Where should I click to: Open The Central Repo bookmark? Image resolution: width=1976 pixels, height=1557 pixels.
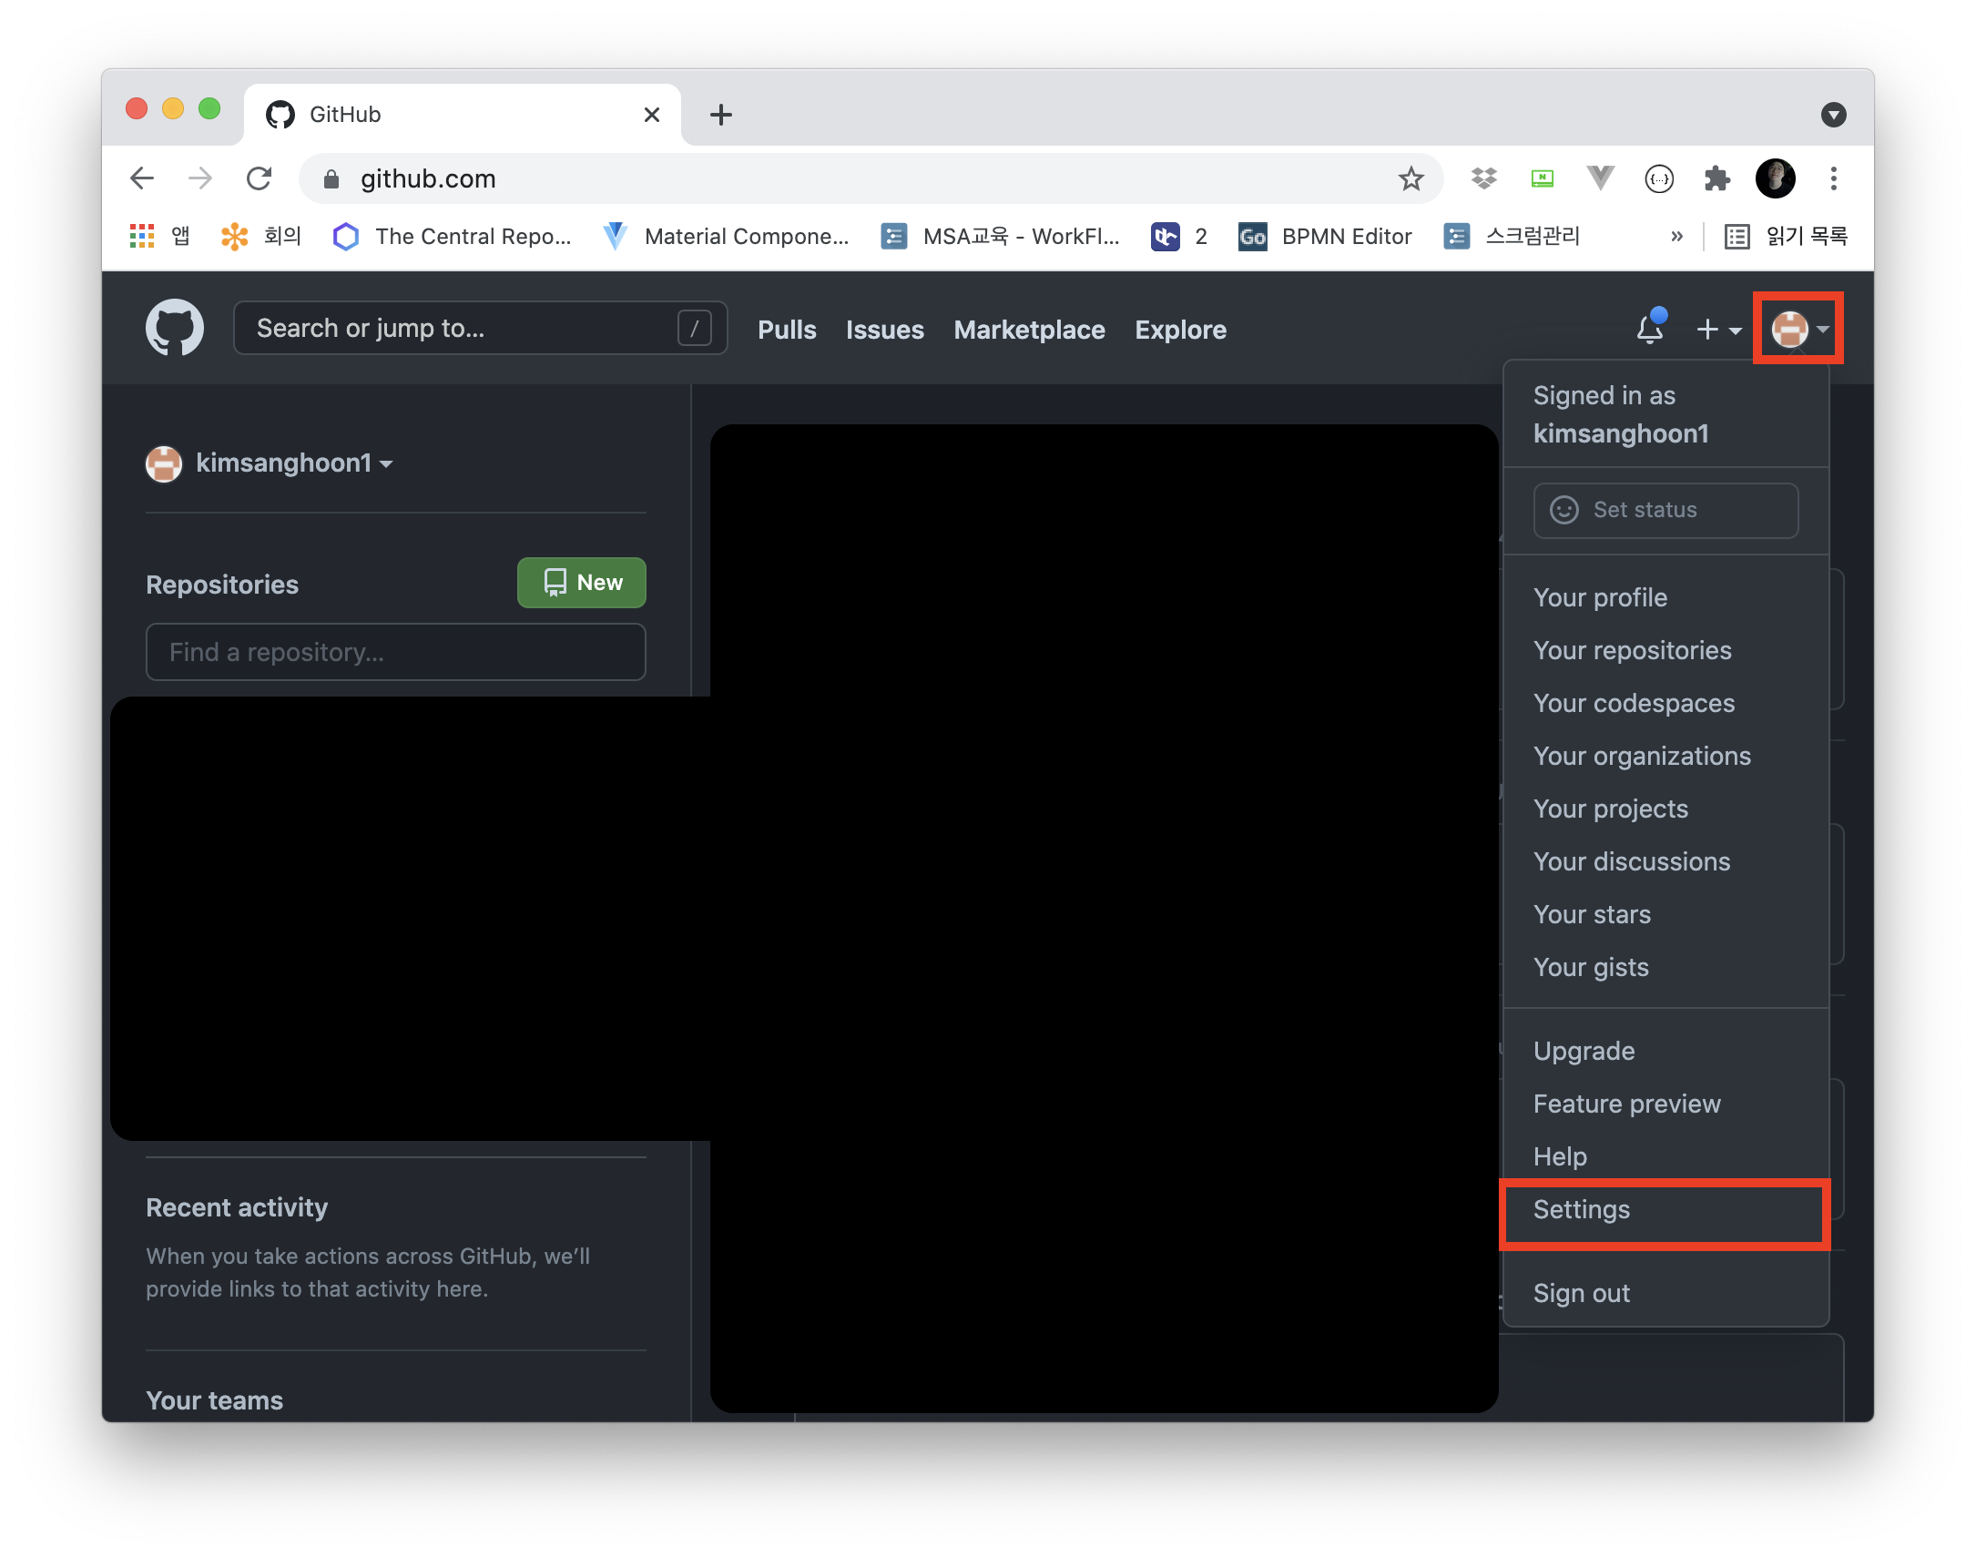(x=452, y=237)
